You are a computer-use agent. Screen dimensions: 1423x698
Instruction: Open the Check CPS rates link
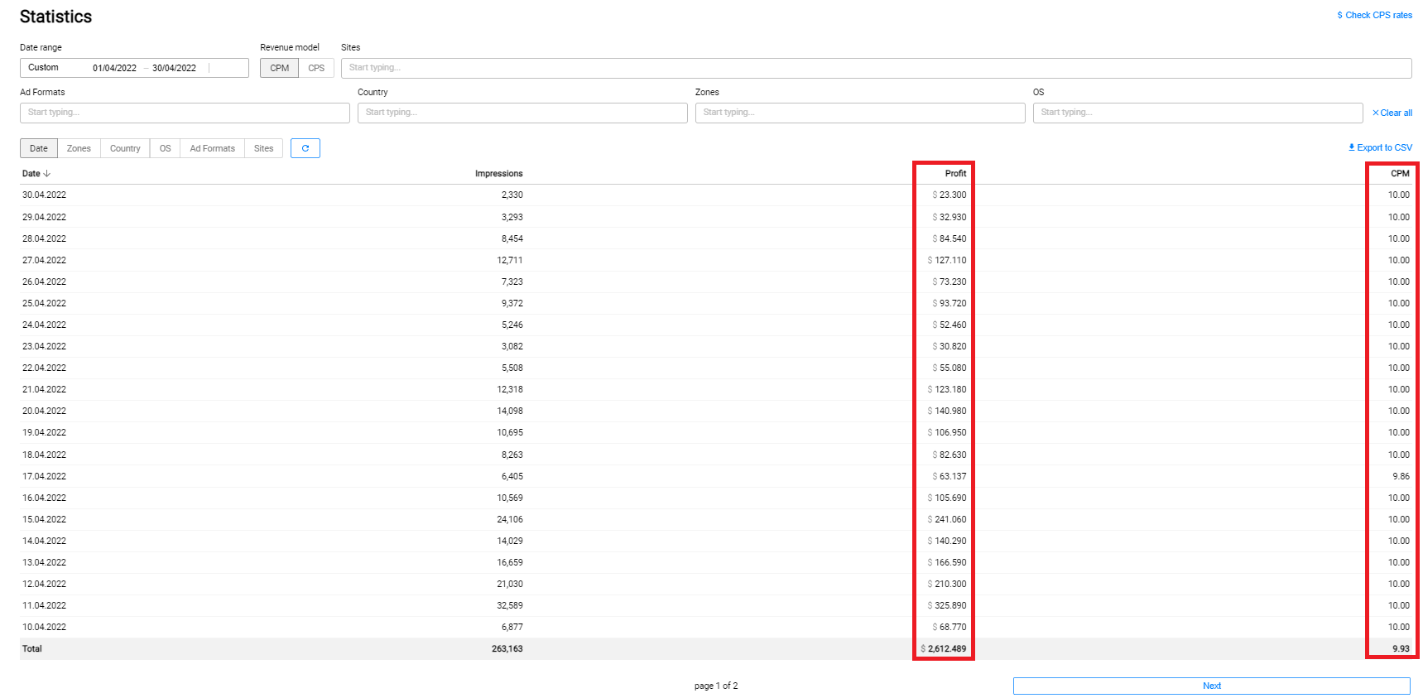(x=1374, y=15)
